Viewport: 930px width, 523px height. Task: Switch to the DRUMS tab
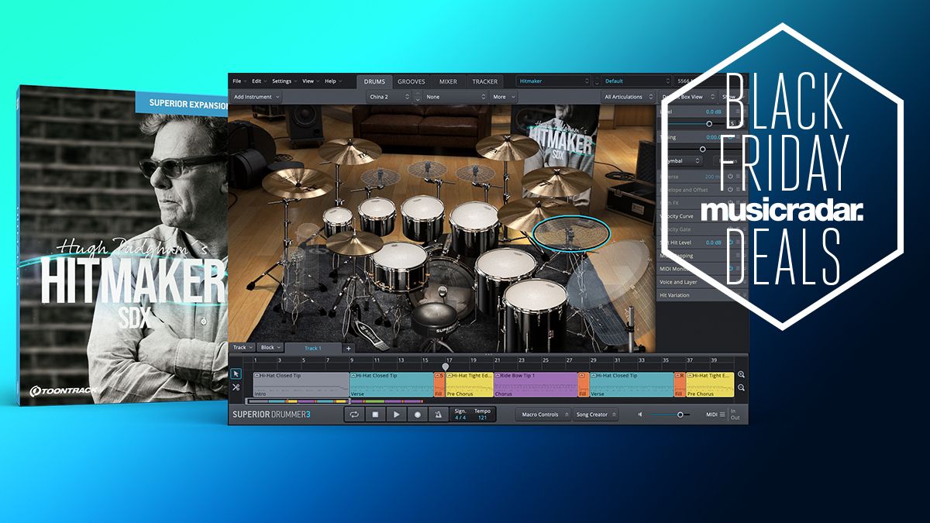click(374, 81)
